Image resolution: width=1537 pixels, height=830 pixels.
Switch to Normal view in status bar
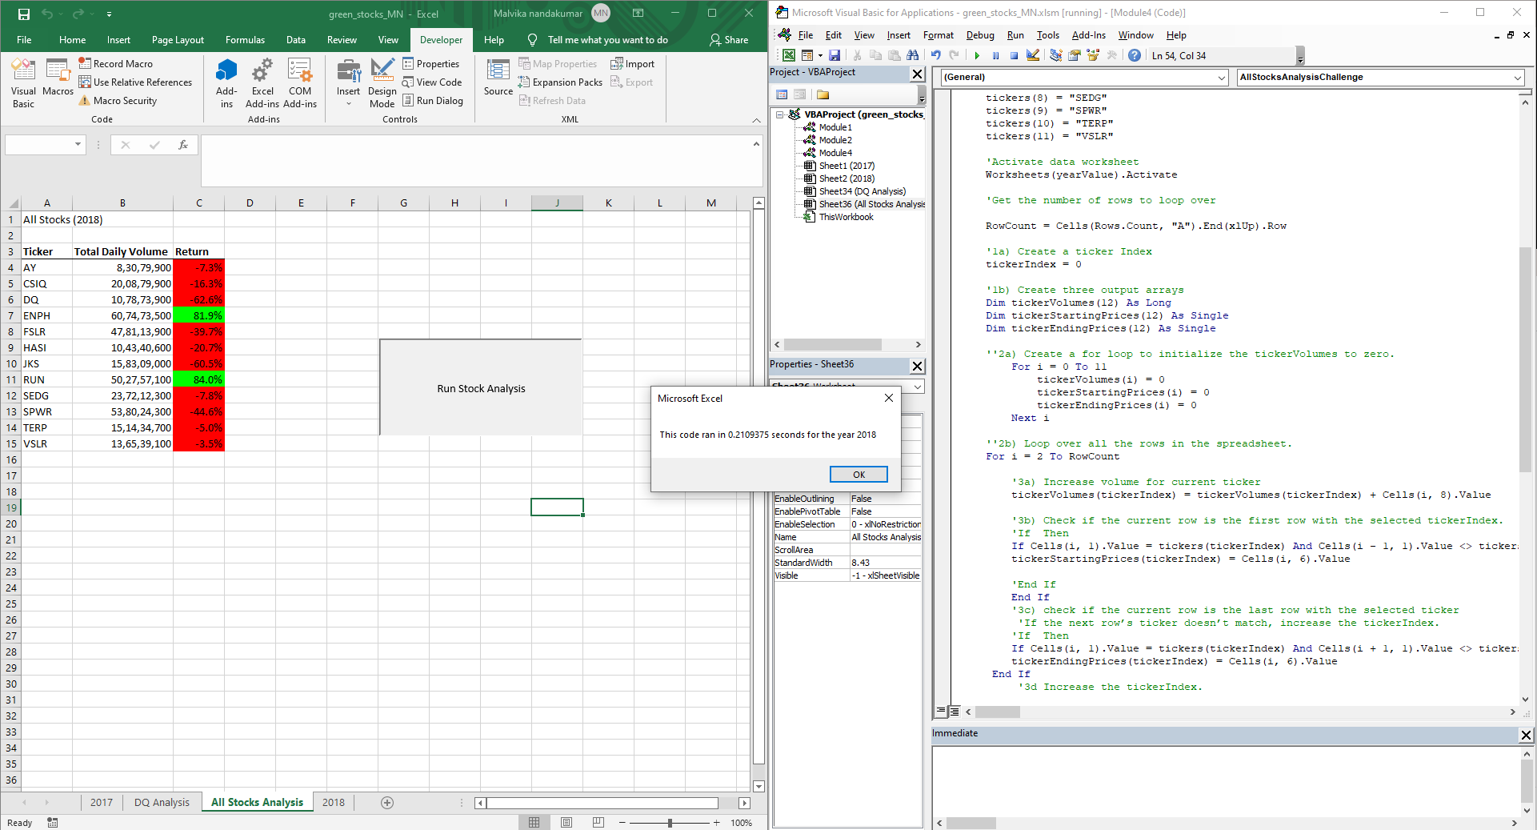pyautogui.click(x=534, y=823)
